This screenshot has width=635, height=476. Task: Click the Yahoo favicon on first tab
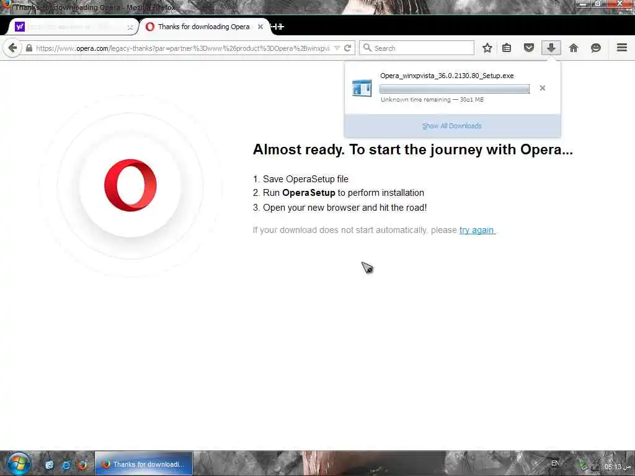point(20,27)
